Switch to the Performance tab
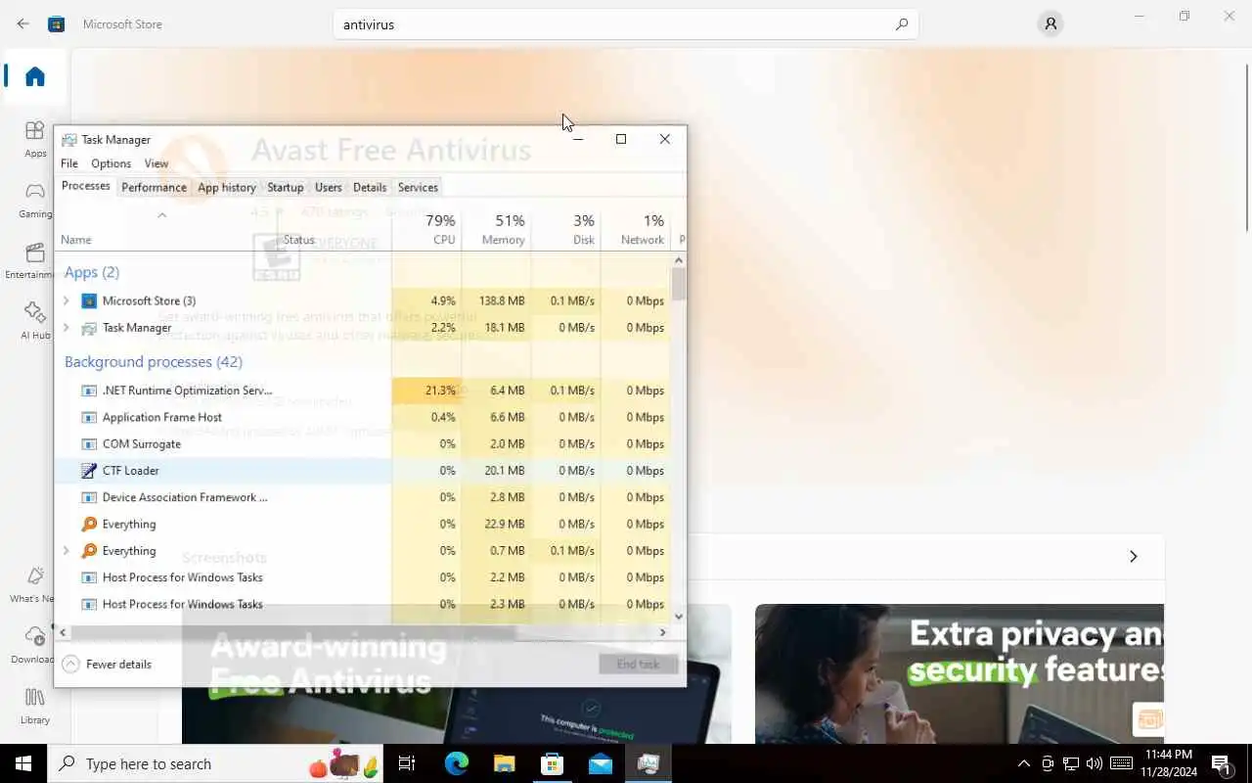 tap(154, 187)
